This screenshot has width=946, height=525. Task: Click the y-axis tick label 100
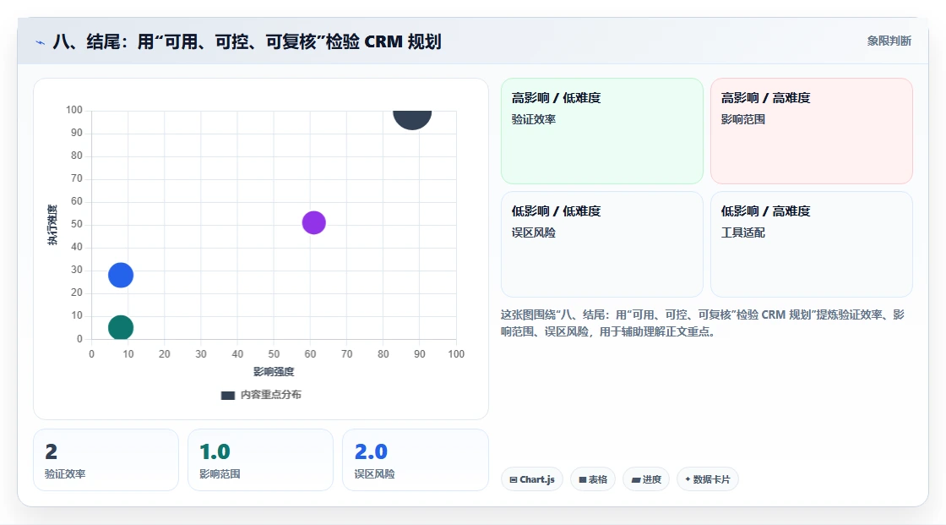pyautogui.click(x=74, y=110)
